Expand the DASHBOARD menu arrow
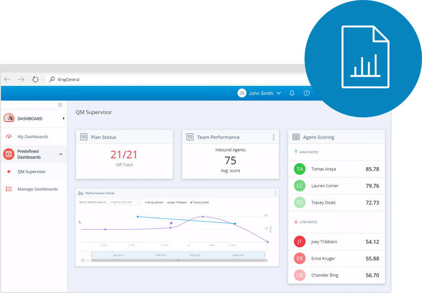422x293 pixels. (x=63, y=118)
